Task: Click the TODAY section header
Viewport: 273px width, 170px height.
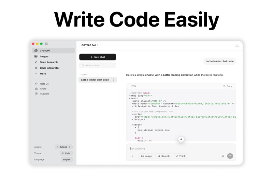Action: (84, 74)
